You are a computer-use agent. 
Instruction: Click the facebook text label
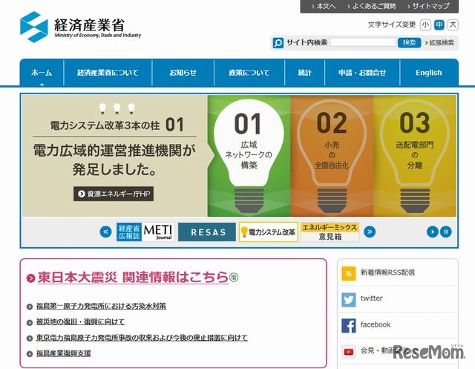(x=376, y=324)
